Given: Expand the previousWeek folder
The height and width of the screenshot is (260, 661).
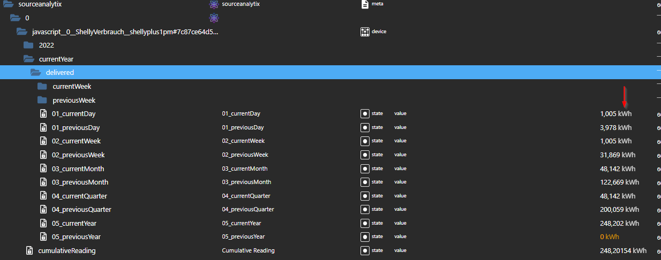Looking at the screenshot, I should click(42, 100).
